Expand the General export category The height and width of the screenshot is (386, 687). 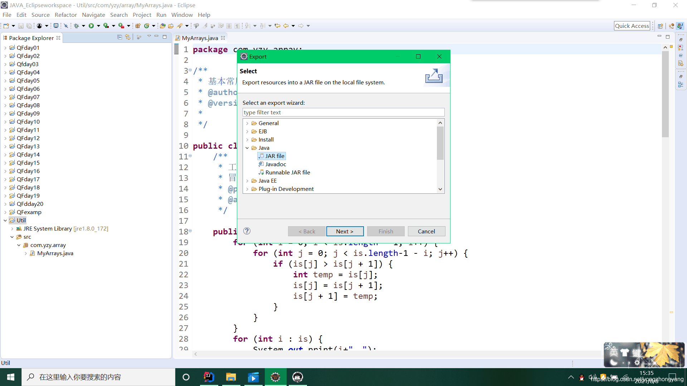pyautogui.click(x=247, y=123)
